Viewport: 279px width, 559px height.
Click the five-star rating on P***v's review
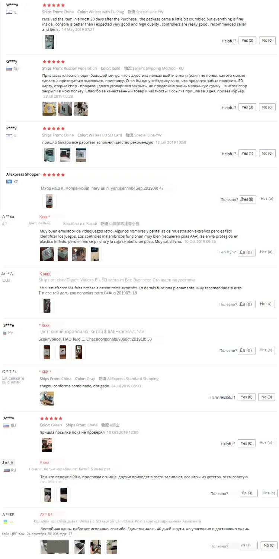(x=54, y=128)
